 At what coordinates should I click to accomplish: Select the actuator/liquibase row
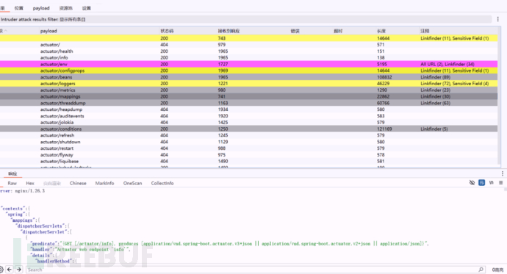248,161
